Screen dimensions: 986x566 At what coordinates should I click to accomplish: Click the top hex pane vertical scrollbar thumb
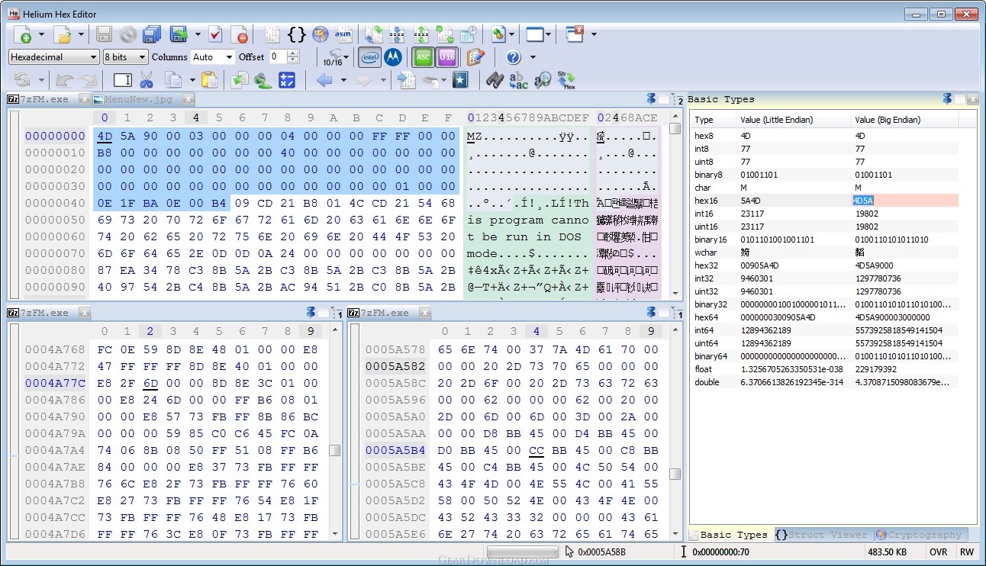point(675,128)
